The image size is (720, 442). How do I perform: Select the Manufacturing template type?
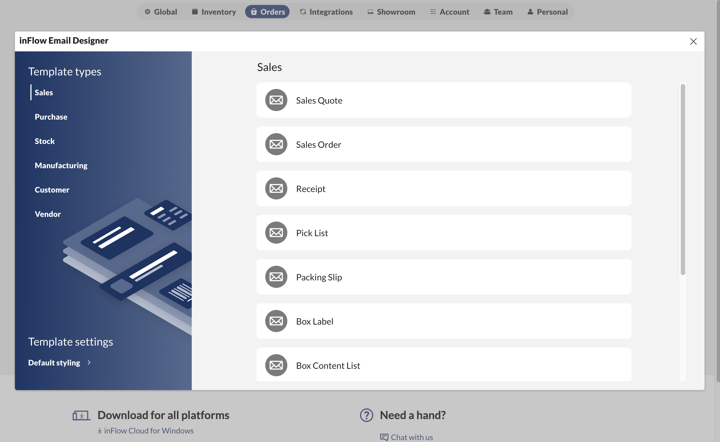(x=61, y=165)
